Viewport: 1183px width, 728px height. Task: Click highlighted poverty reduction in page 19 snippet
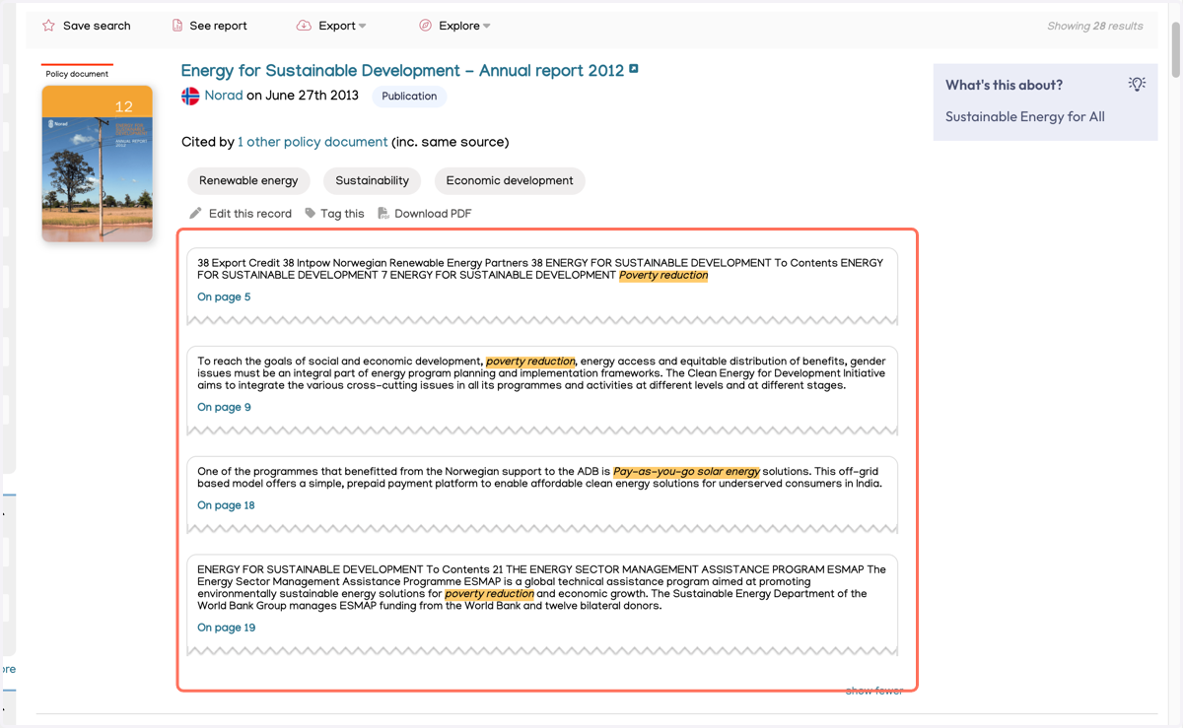489,594
